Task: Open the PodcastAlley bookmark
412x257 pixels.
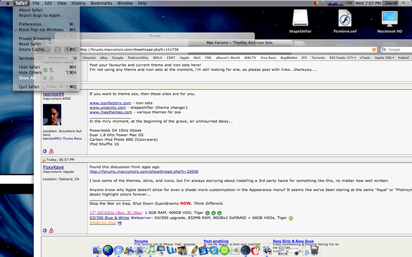Action: click(138, 58)
